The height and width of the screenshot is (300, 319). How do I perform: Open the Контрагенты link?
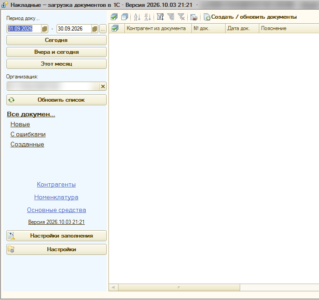tap(57, 184)
